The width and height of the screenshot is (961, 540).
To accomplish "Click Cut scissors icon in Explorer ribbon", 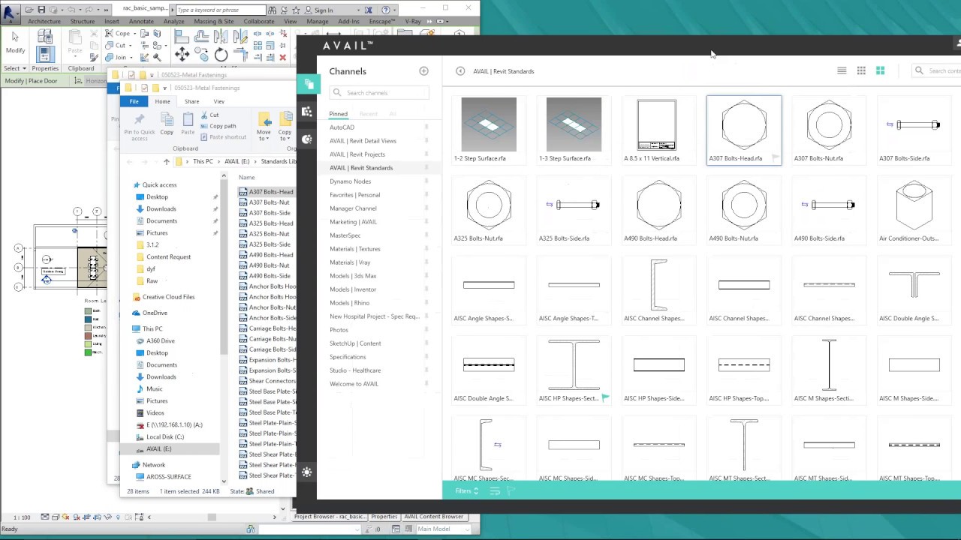I will point(204,115).
